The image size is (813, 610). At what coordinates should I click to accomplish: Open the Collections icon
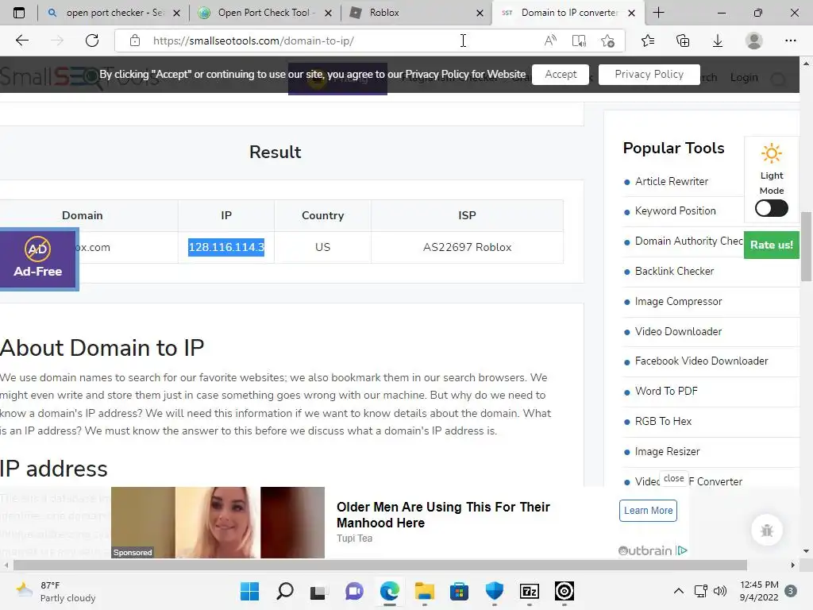pyautogui.click(x=683, y=41)
